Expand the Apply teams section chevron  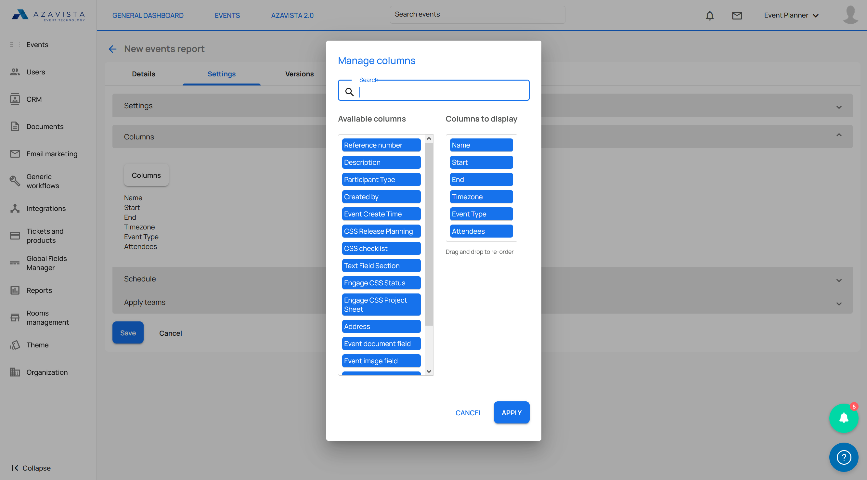(839, 303)
